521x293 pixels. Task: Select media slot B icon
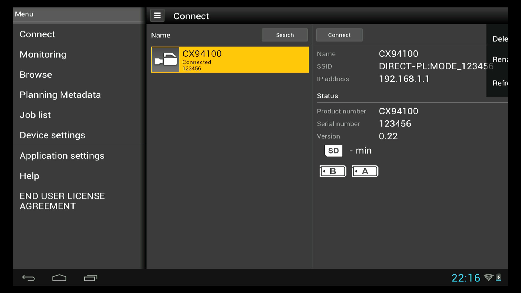coord(333,171)
